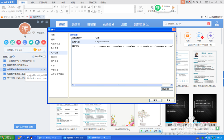
Task: Click the open folder icon in quick toolbar
Action: click(2, 17)
